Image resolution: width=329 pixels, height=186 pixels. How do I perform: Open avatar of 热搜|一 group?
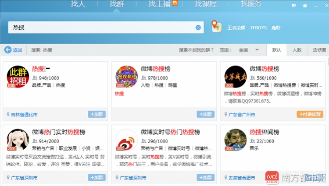18,77
